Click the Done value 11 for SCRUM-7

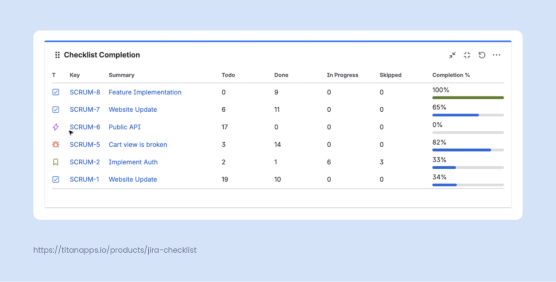[277, 110]
